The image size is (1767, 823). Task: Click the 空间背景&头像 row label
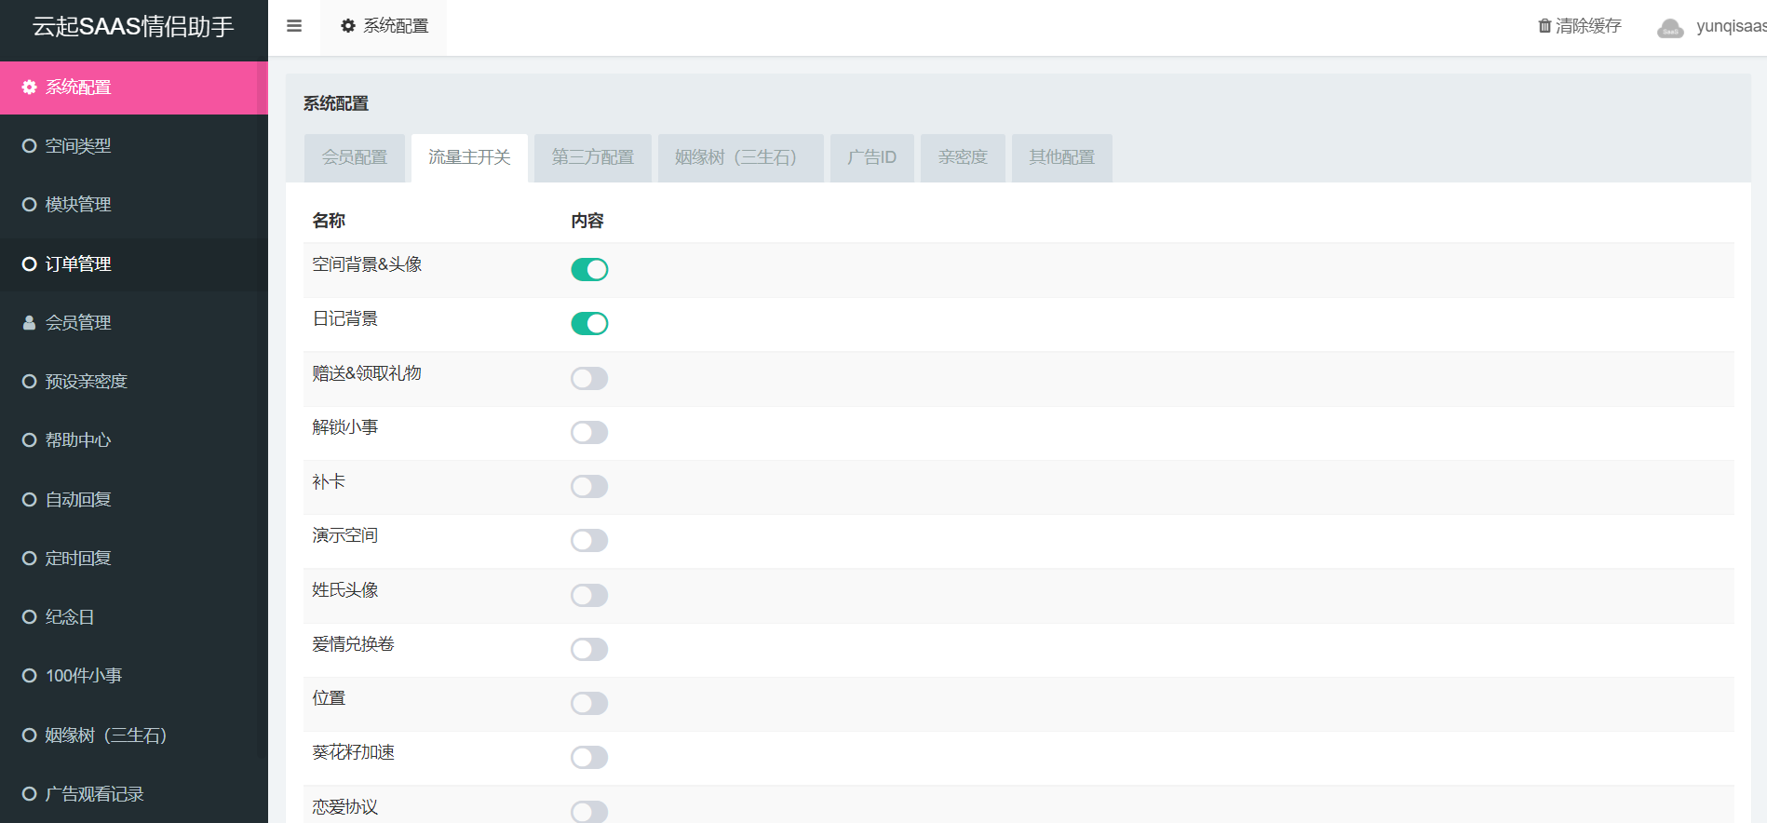(367, 264)
